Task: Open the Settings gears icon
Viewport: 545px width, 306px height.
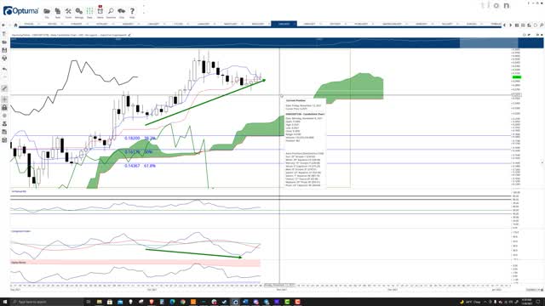Action: pyautogui.click(x=79, y=11)
